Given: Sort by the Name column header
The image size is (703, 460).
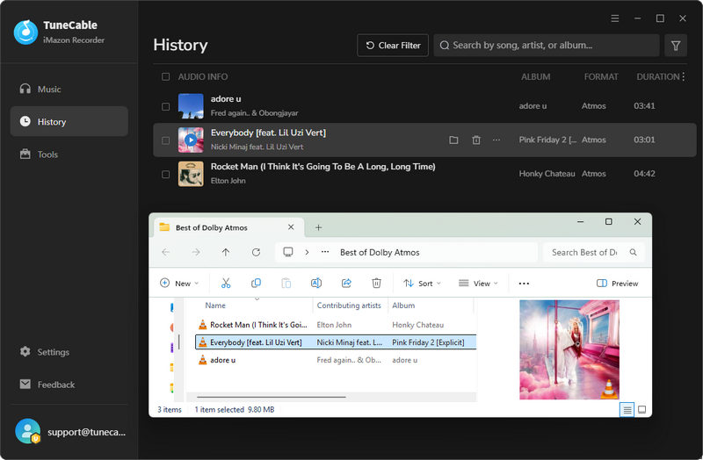Looking at the screenshot, I should point(215,305).
